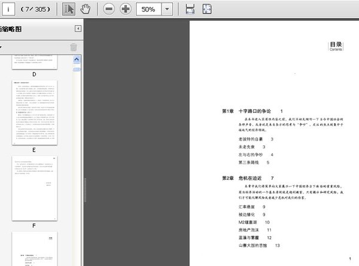Click the zoom in plus button
The width and height of the screenshot is (359, 266).
pos(126,9)
